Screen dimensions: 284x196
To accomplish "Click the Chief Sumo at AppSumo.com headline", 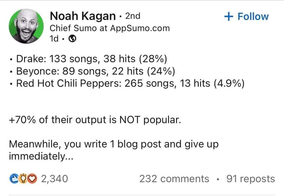I will tap(110, 28).
